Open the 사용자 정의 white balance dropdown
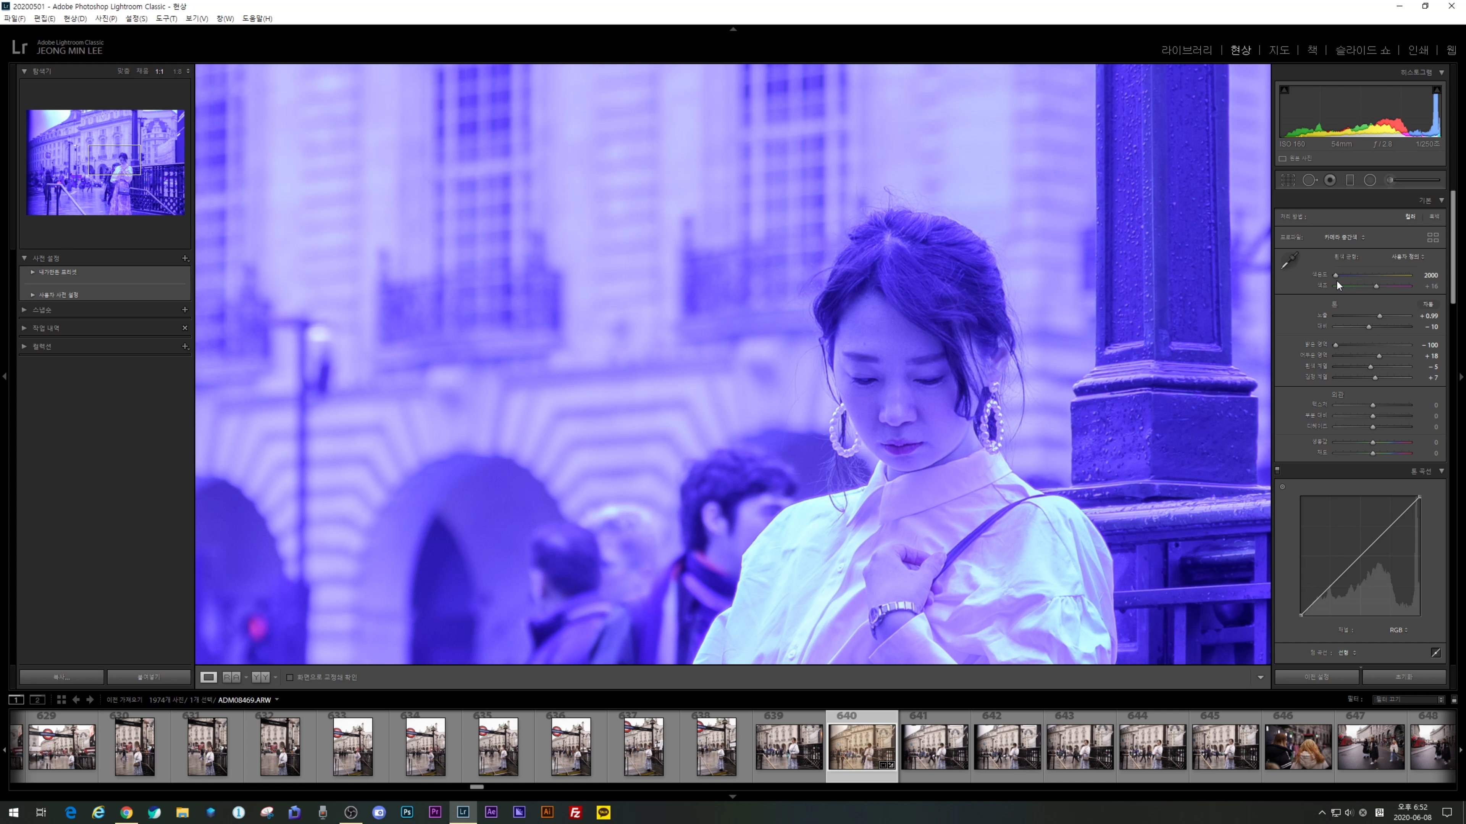Screen dimensions: 1466x824 pyautogui.click(x=1407, y=256)
